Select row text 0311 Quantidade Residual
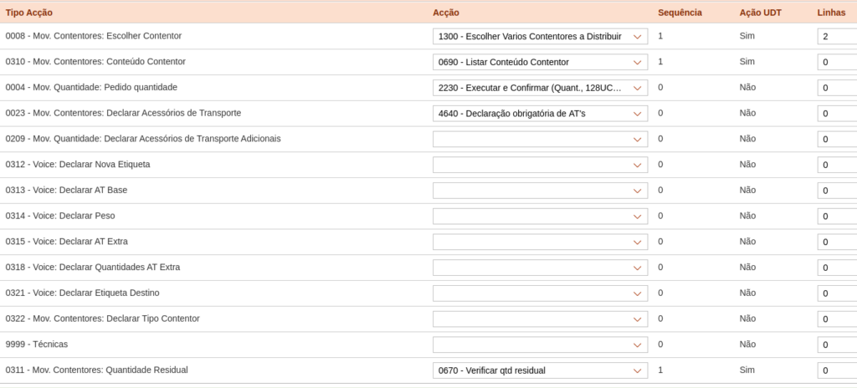Viewport: 857px width, 388px height. pyautogui.click(x=97, y=370)
